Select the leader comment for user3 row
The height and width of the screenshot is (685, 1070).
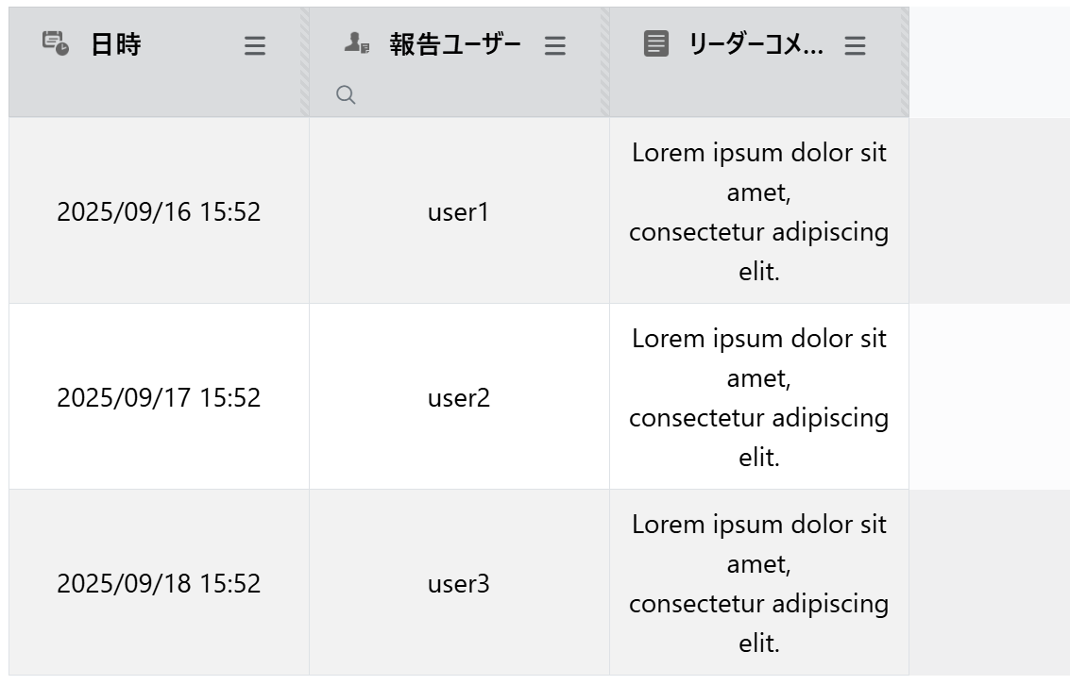[759, 583]
